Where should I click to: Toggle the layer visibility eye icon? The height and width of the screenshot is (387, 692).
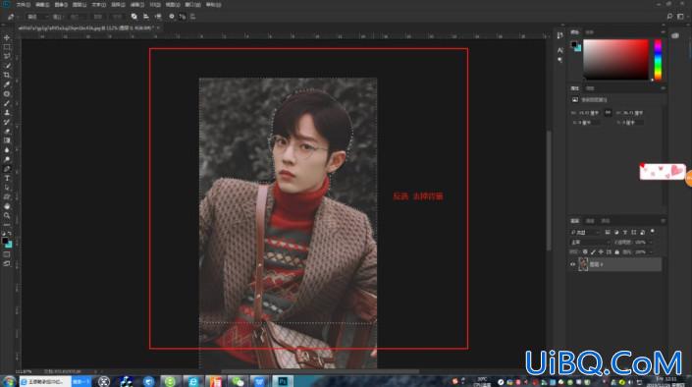(573, 264)
